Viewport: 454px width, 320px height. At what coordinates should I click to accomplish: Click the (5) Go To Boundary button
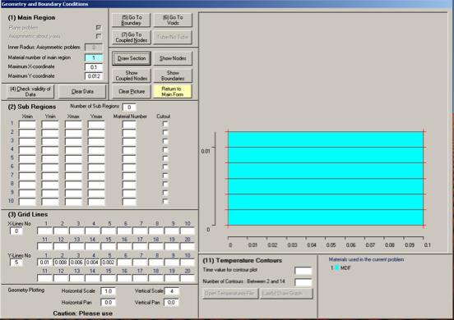(x=131, y=20)
